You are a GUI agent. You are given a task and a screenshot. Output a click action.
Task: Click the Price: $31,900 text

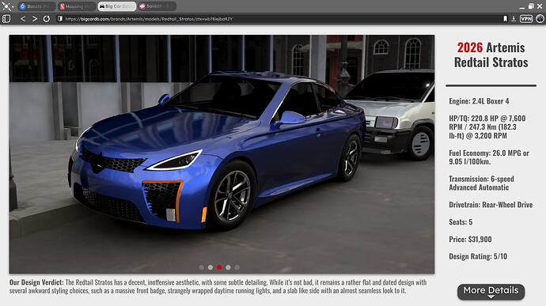tap(470, 239)
